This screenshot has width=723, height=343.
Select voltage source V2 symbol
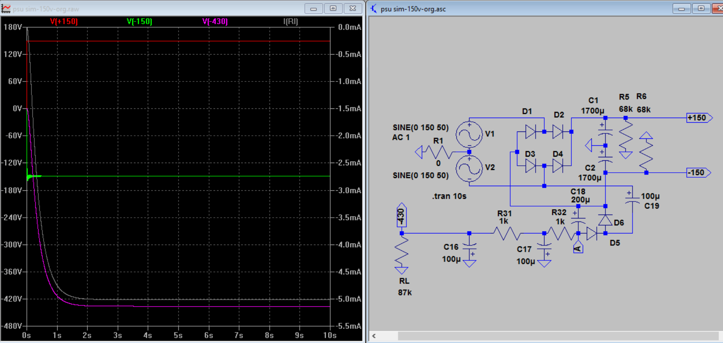pos(469,168)
